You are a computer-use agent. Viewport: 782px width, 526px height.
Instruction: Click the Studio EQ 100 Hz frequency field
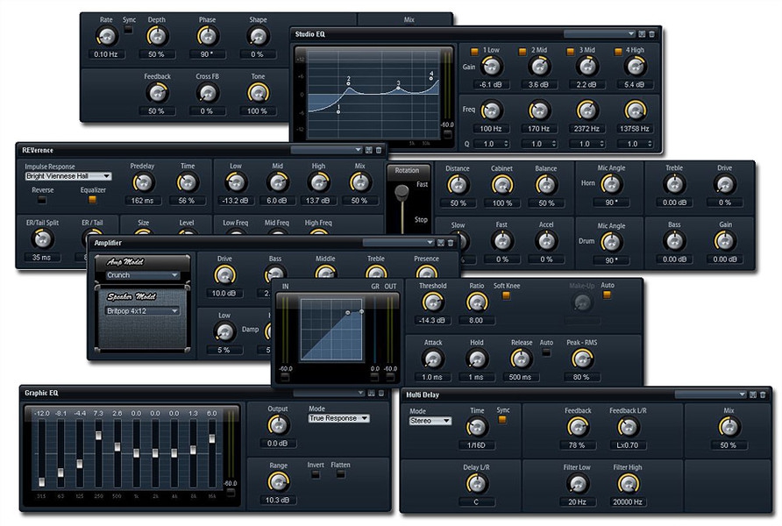pos(491,128)
